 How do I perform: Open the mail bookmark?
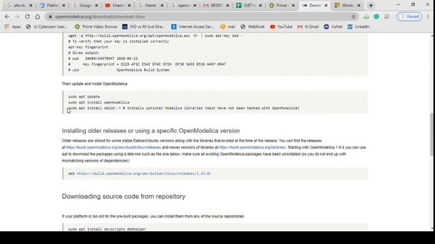point(228,26)
